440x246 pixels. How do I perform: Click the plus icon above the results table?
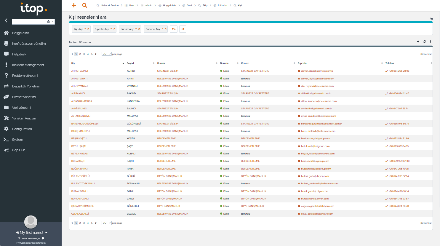418,41
